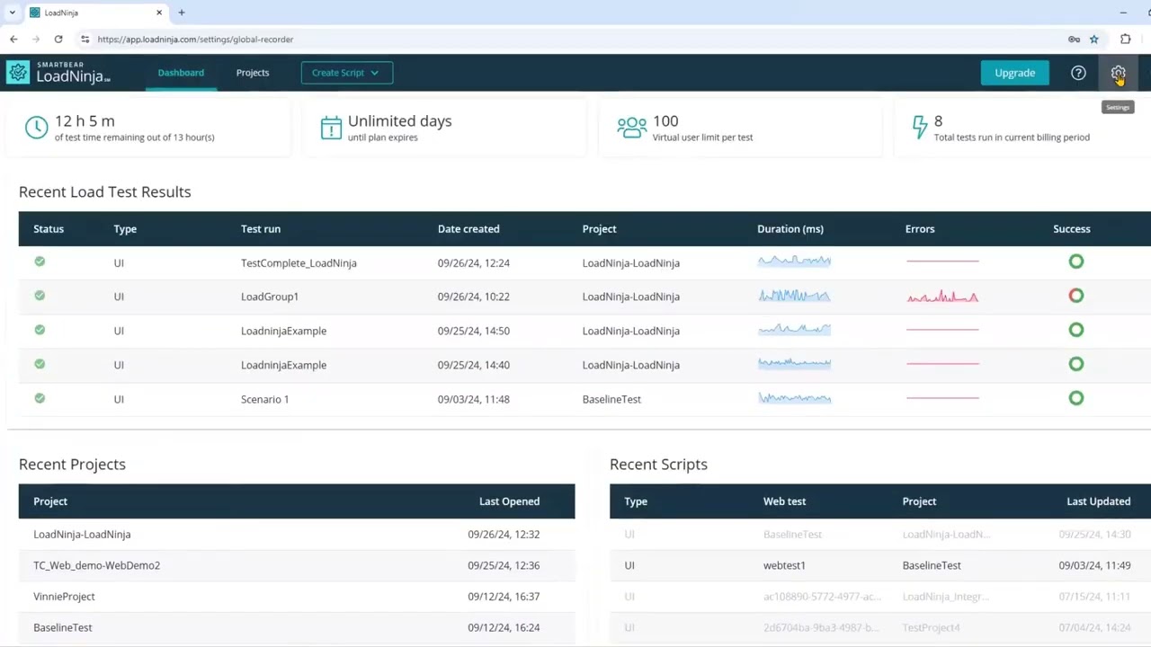
Task: Open a new browser tab with plus
Action: point(182,13)
